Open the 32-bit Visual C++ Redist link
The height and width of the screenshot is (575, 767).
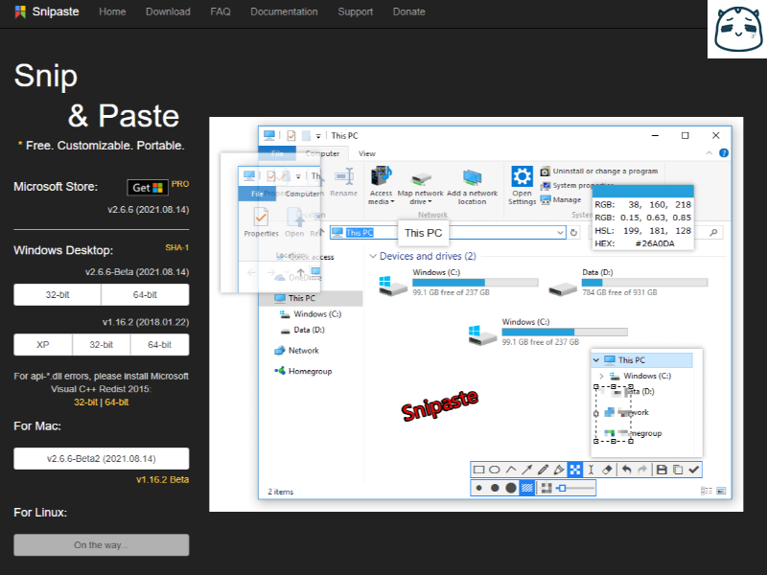coord(85,402)
